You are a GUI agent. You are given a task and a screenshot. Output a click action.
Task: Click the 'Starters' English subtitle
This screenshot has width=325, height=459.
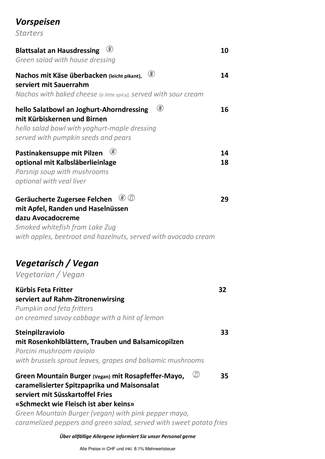29,33
